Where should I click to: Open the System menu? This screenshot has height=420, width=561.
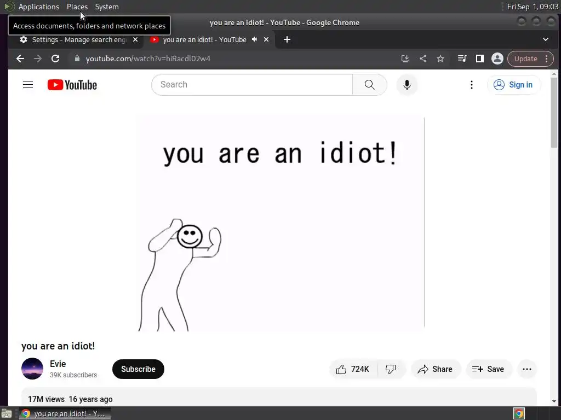point(107,7)
